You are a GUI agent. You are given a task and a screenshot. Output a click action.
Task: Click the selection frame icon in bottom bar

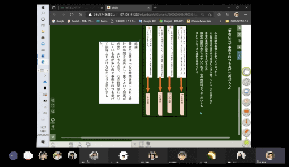[141, 144]
